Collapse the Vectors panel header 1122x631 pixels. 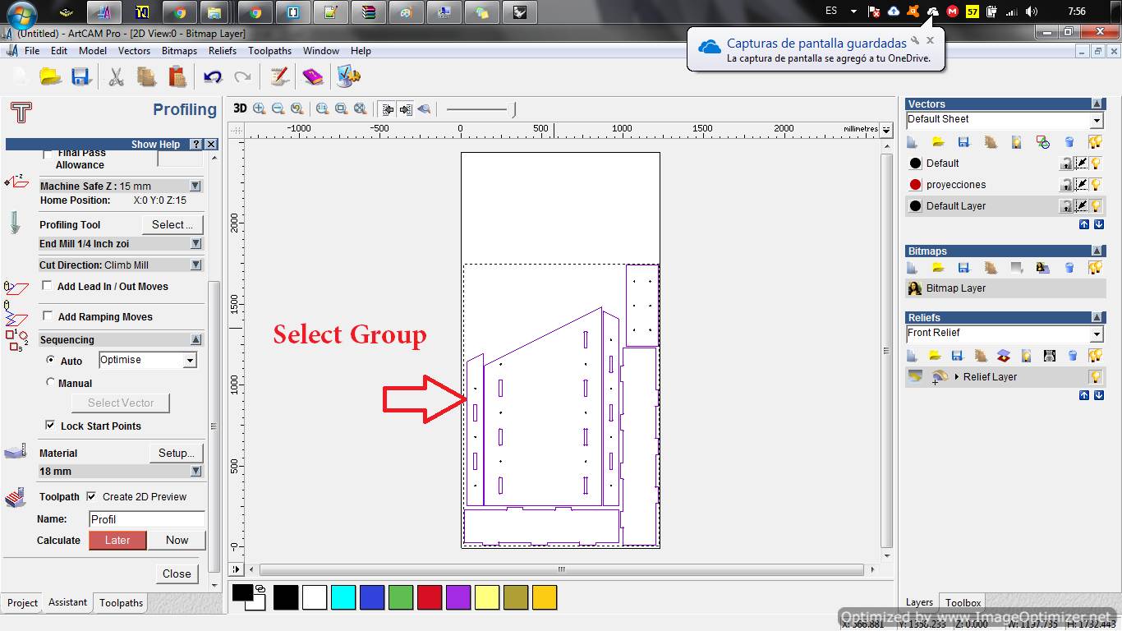click(1097, 104)
